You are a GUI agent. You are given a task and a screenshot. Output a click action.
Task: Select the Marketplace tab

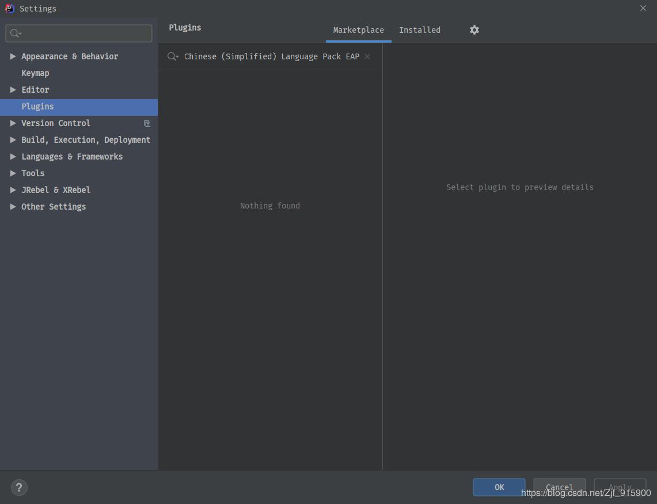358,30
